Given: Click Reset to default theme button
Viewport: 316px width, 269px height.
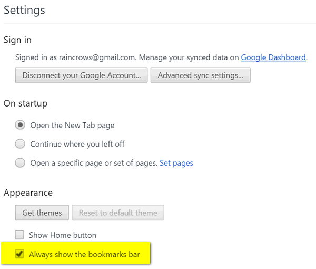Looking at the screenshot, I should tap(118, 213).
